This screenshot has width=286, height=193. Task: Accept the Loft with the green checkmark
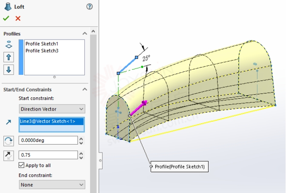[6, 18]
